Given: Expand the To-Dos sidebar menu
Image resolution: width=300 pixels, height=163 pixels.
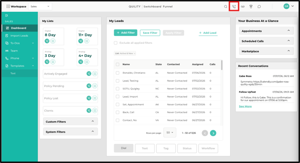Looking at the screenshot, I should tap(33, 43).
